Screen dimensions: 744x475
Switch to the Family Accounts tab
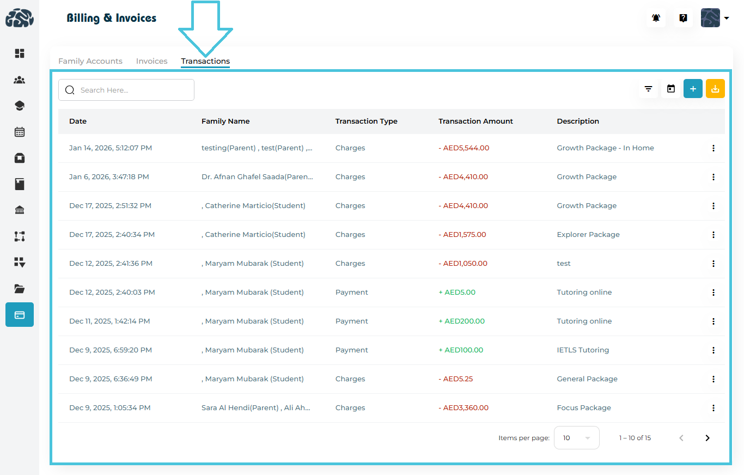coord(90,61)
